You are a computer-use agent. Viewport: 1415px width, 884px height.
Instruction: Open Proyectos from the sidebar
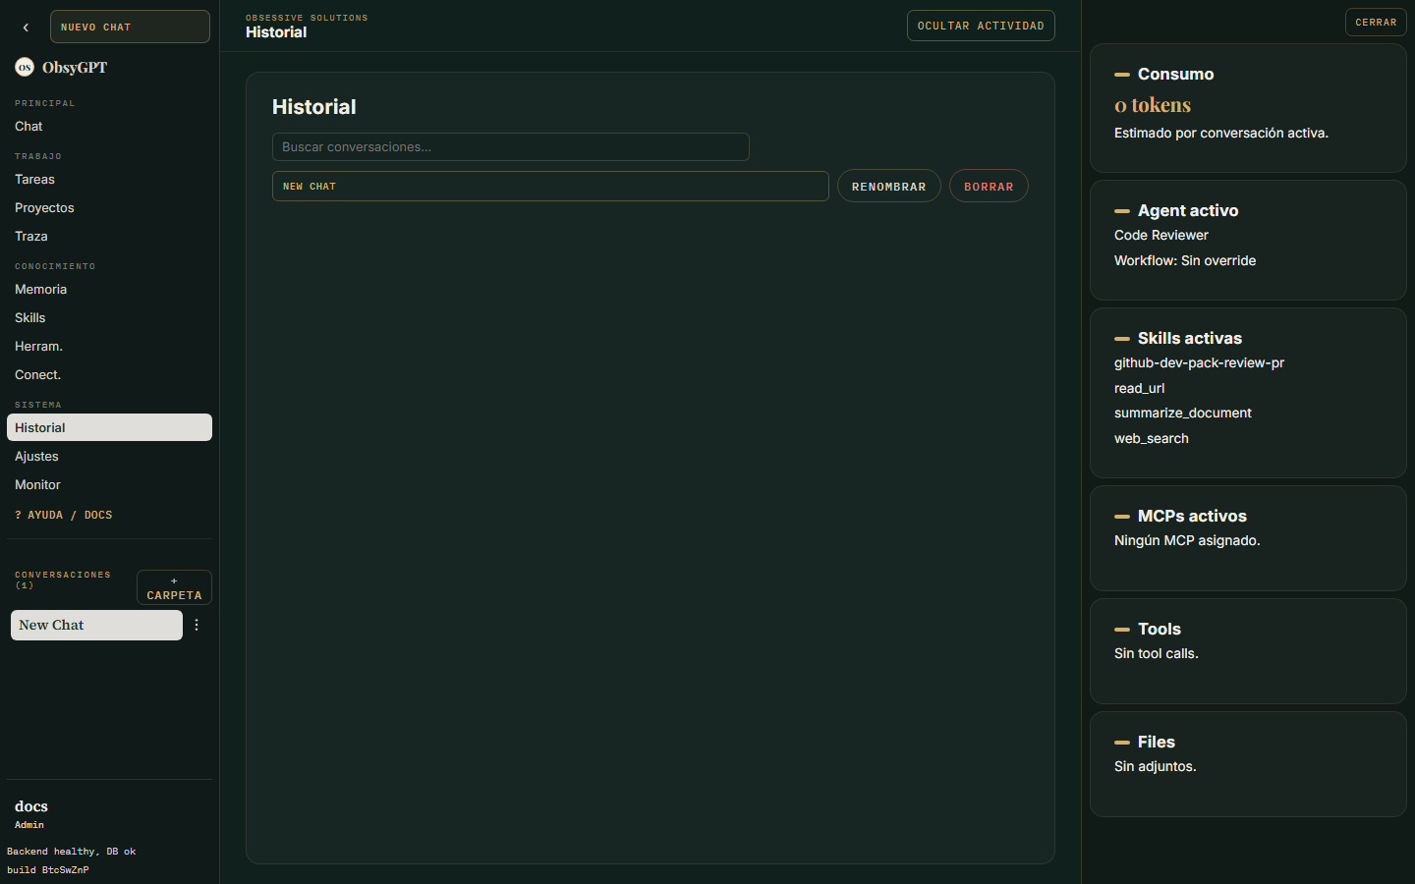tap(109, 208)
